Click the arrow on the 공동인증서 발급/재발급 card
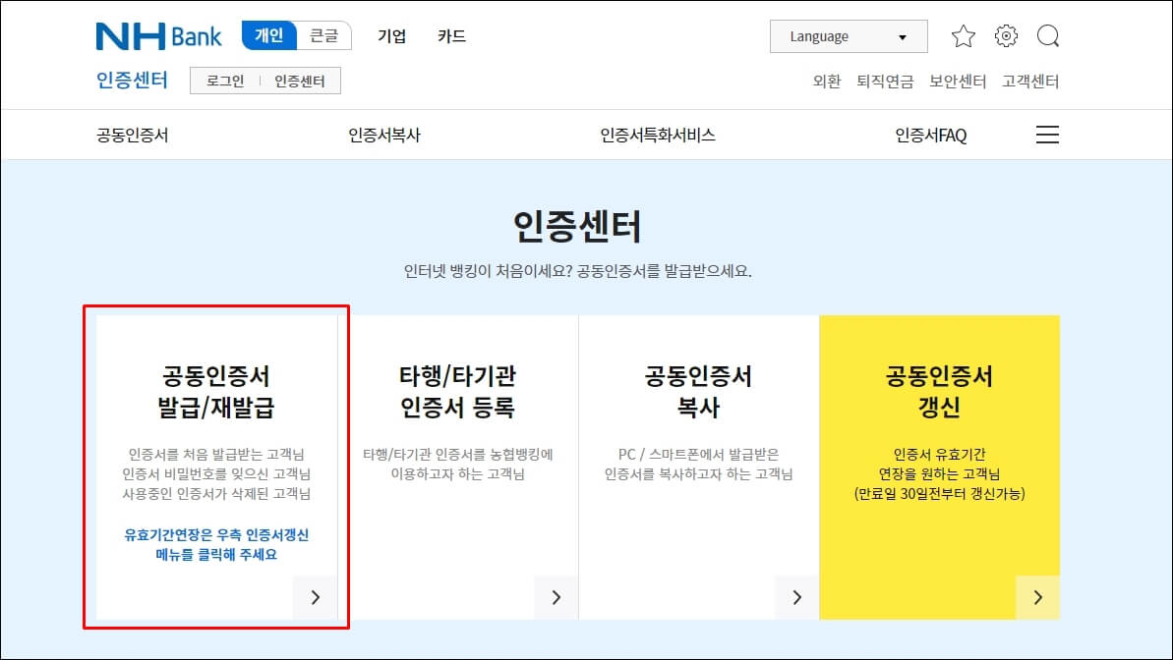 coord(315,596)
